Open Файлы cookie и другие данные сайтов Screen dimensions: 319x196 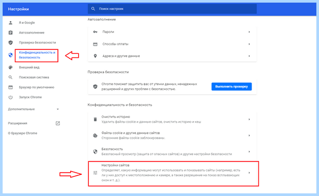[172, 135]
